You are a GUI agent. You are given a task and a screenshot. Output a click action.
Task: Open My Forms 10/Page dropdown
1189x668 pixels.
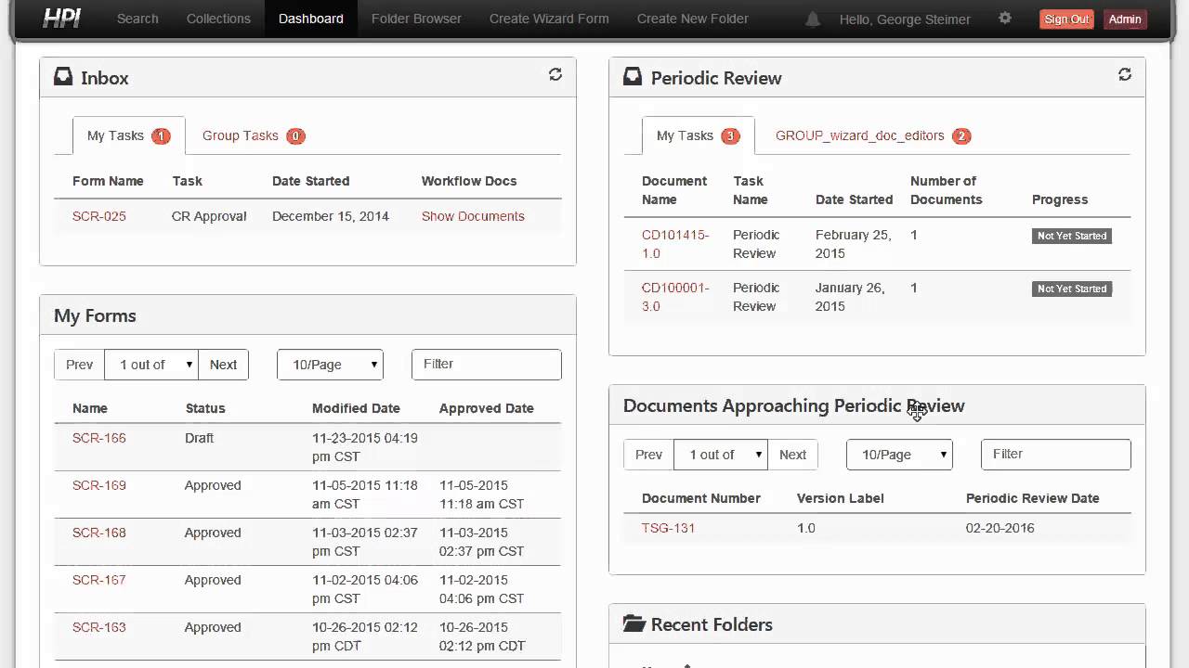click(330, 365)
